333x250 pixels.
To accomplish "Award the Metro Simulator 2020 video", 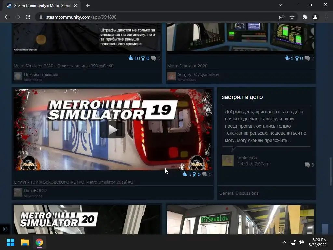I will pyautogui.click(x=297, y=58).
